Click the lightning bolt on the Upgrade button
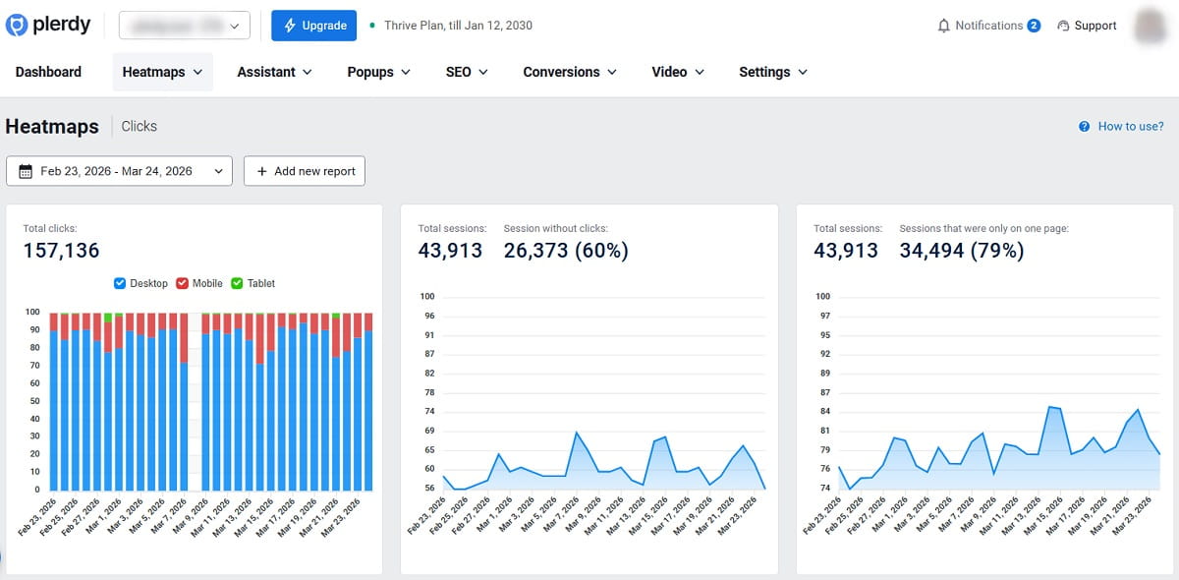This screenshot has width=1179, height=580. [288, 26]
